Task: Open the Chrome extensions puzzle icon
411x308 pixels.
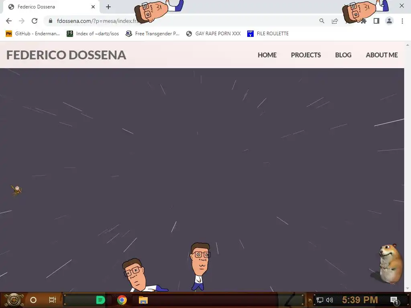Action: (x=364, y=21)
